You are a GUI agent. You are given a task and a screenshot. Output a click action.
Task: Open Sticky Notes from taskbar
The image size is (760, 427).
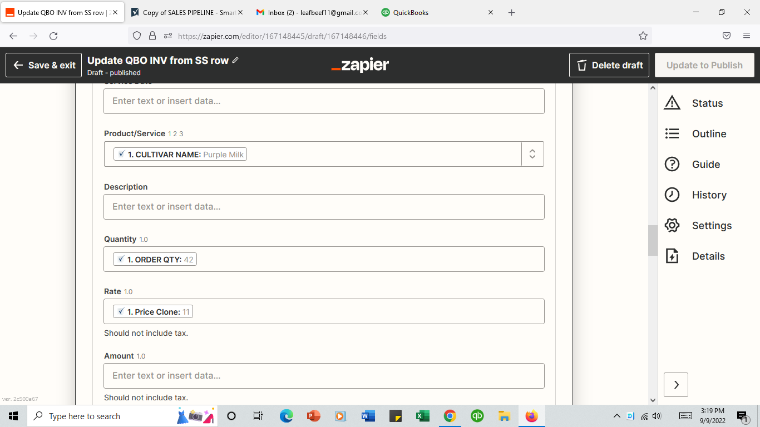click(395, 416)
